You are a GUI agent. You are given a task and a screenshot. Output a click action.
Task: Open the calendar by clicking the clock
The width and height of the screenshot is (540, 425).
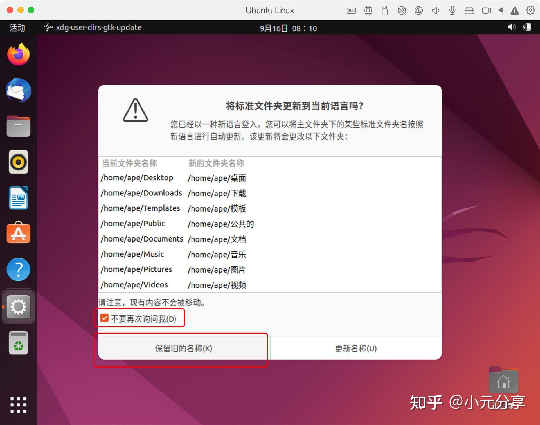288,28
